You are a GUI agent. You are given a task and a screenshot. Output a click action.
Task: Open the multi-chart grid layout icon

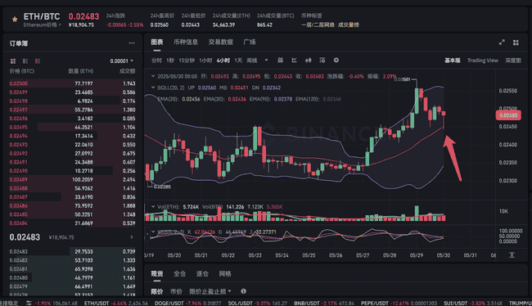click(x=516, y=43)
